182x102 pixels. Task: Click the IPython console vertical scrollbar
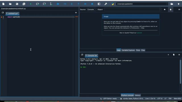(180, 72)
